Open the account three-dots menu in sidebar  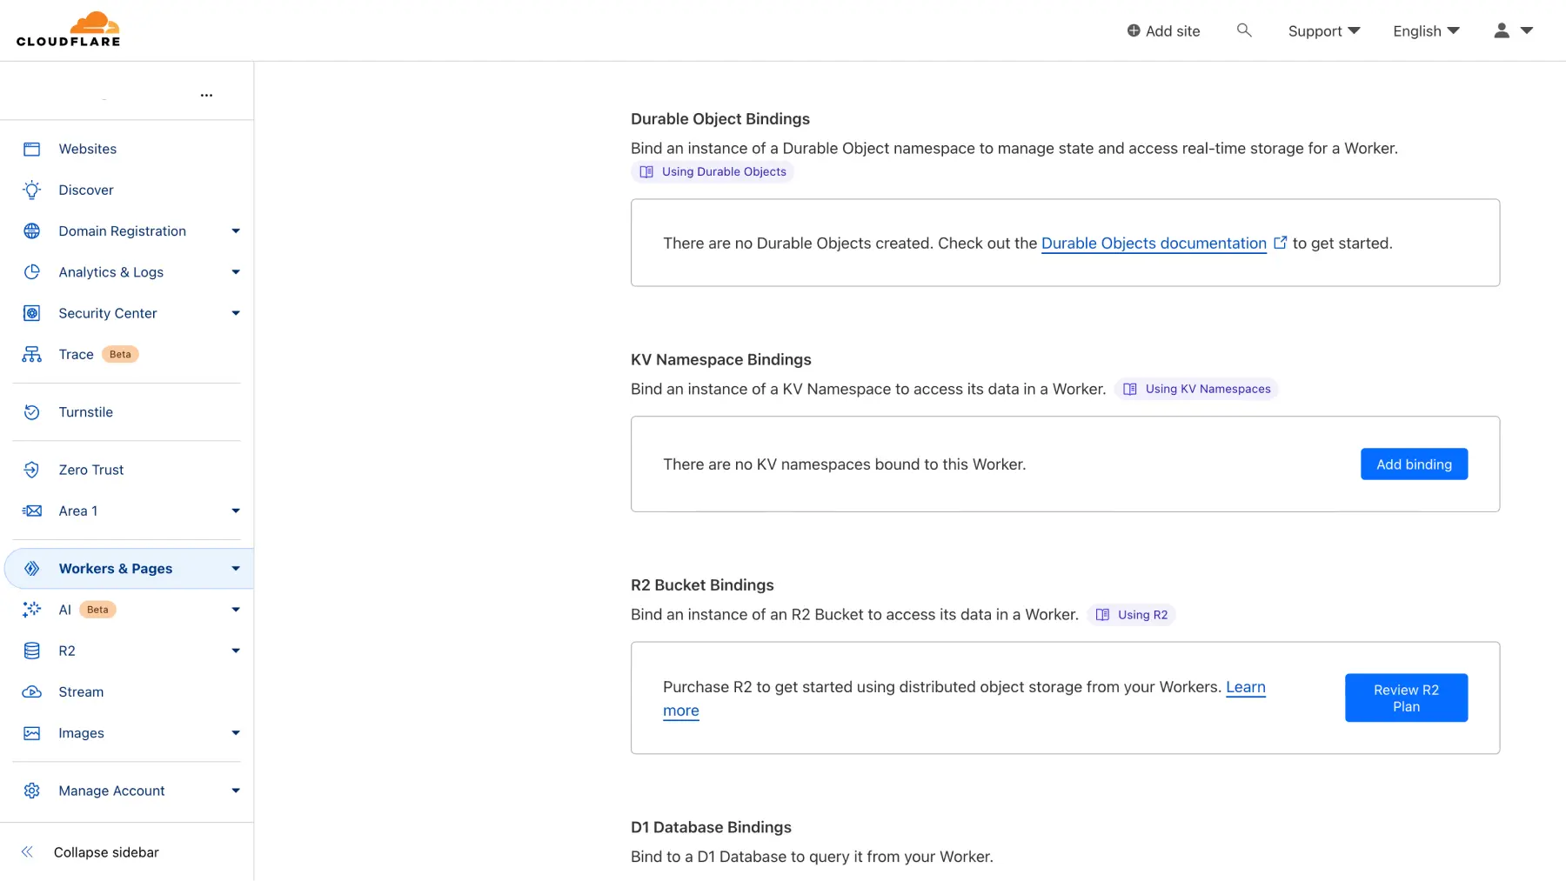(206, 95)
